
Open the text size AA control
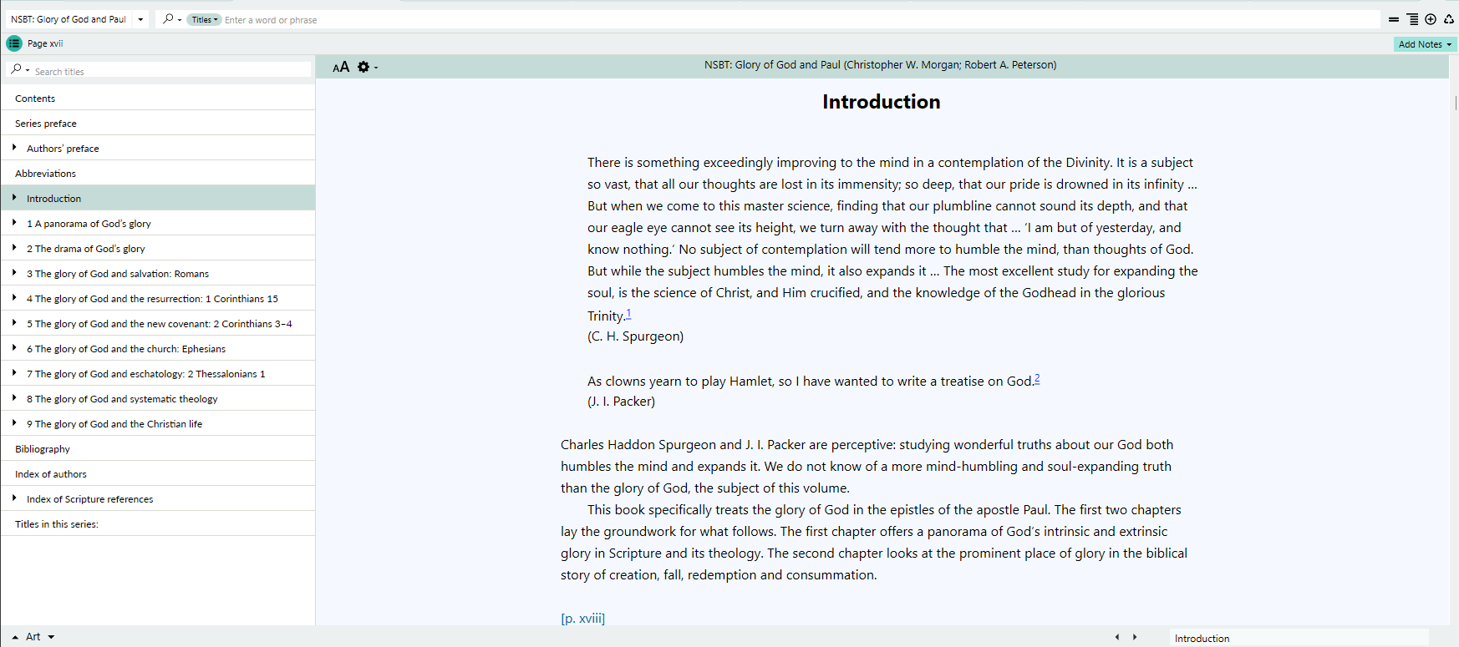pyautogui.click(x=341, y=67)
